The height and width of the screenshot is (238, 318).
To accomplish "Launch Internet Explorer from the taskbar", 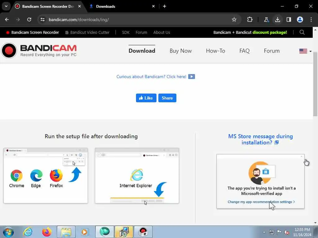I will tap(28, 232).
